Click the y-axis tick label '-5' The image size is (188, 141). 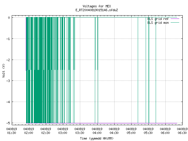click(x=8, y=123)
